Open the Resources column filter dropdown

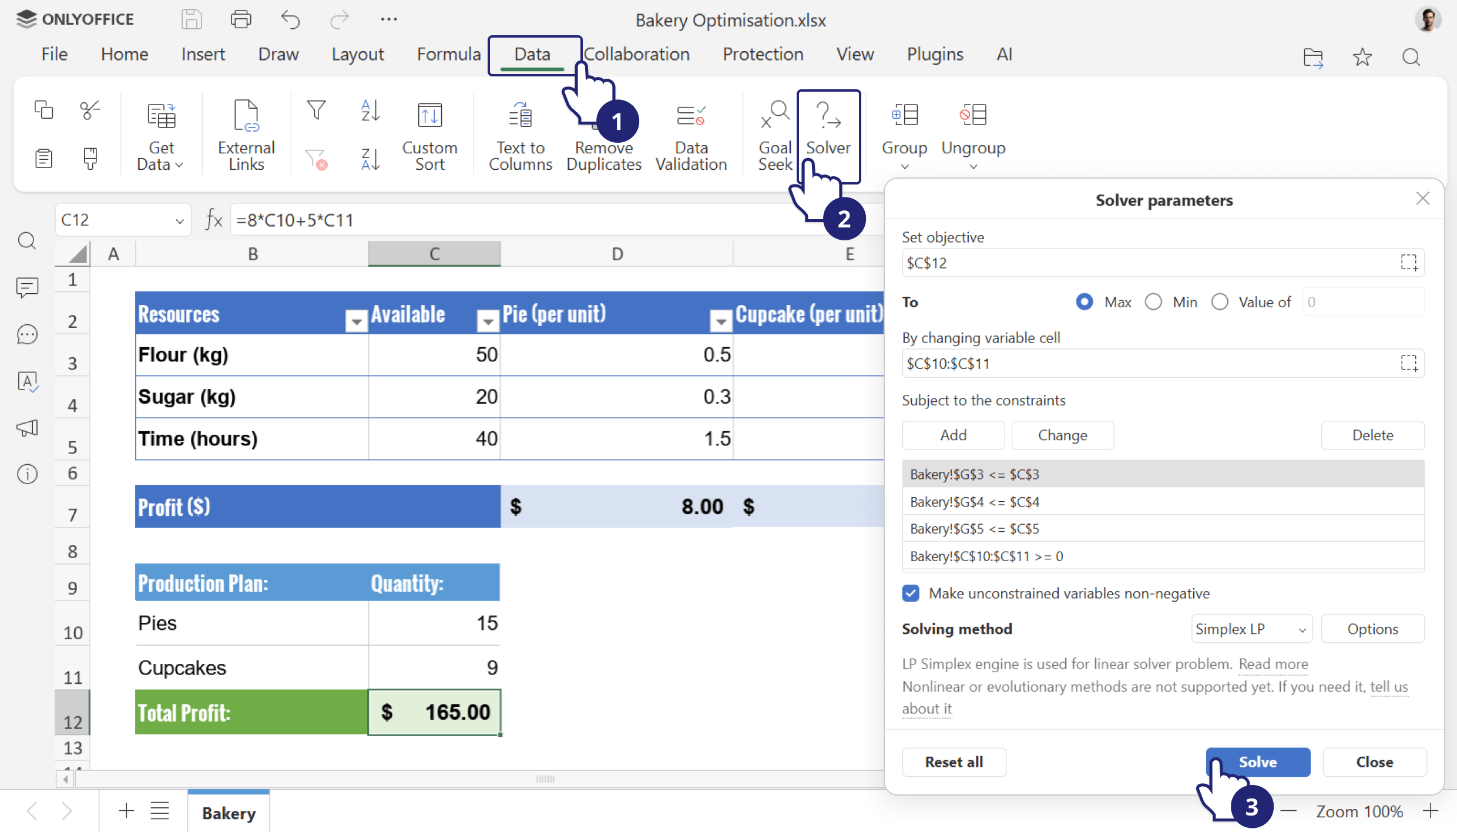coord(356,321)
